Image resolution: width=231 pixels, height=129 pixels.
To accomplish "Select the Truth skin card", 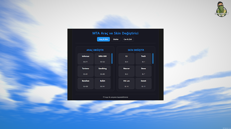I will [143, 59].
